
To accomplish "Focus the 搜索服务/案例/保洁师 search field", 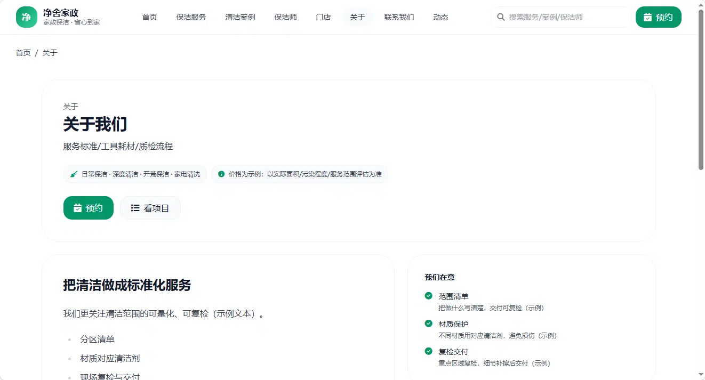I will [x=561, y=17].
